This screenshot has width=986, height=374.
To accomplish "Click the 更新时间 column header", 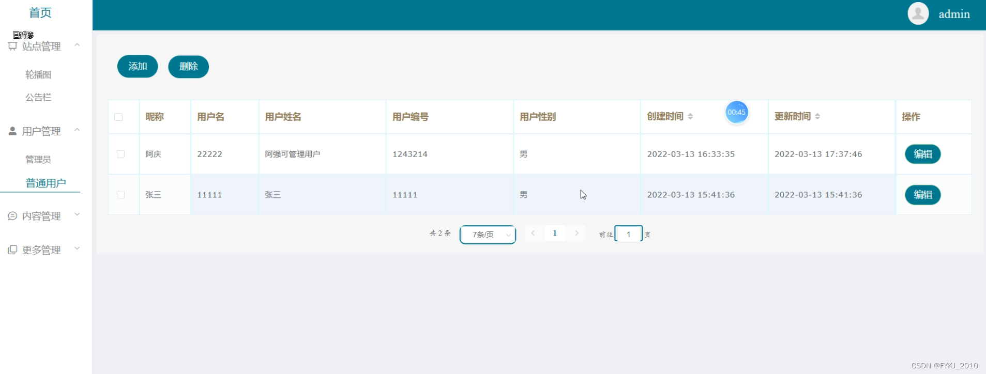I will (792, 117).
